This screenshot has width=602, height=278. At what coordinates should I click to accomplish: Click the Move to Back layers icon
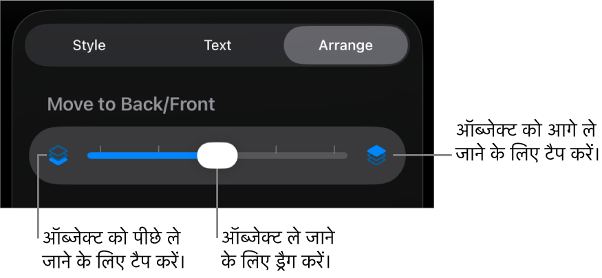click(58, 156)
